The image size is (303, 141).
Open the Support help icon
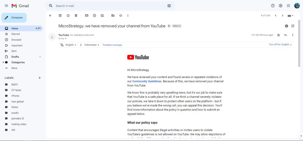[273, 6]
